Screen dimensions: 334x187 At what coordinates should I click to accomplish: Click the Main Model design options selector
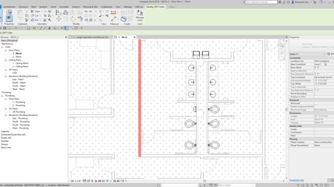[236, 185]
